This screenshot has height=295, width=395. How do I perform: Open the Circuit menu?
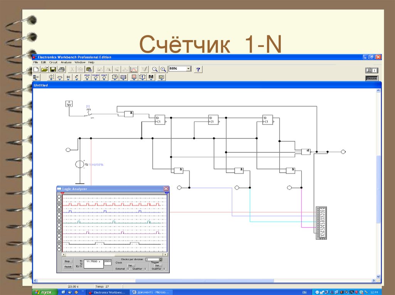point(53,62)
